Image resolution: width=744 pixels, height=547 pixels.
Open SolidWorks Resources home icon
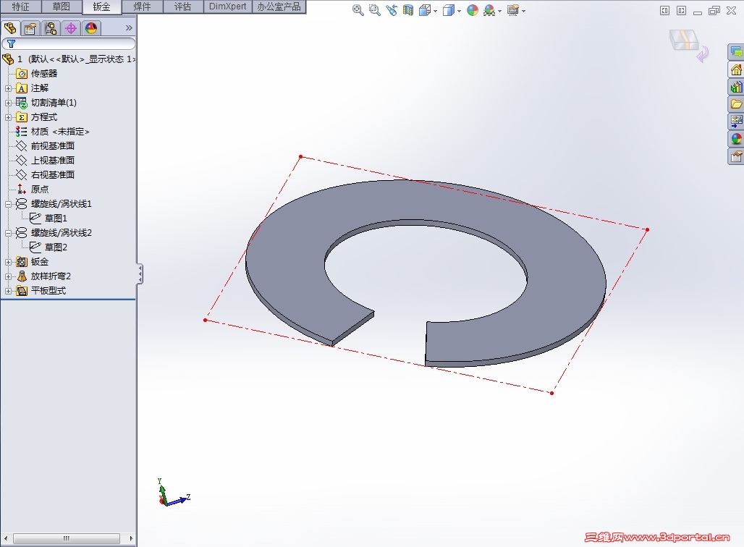tap(736, 69)
